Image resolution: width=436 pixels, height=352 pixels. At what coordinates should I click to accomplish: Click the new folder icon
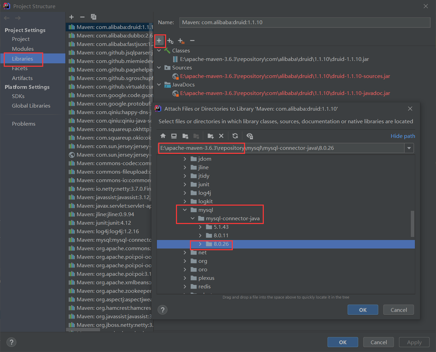tap(211, 136)
